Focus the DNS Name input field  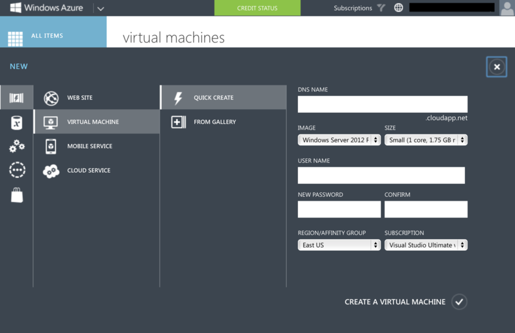click(x=382, y=104)
